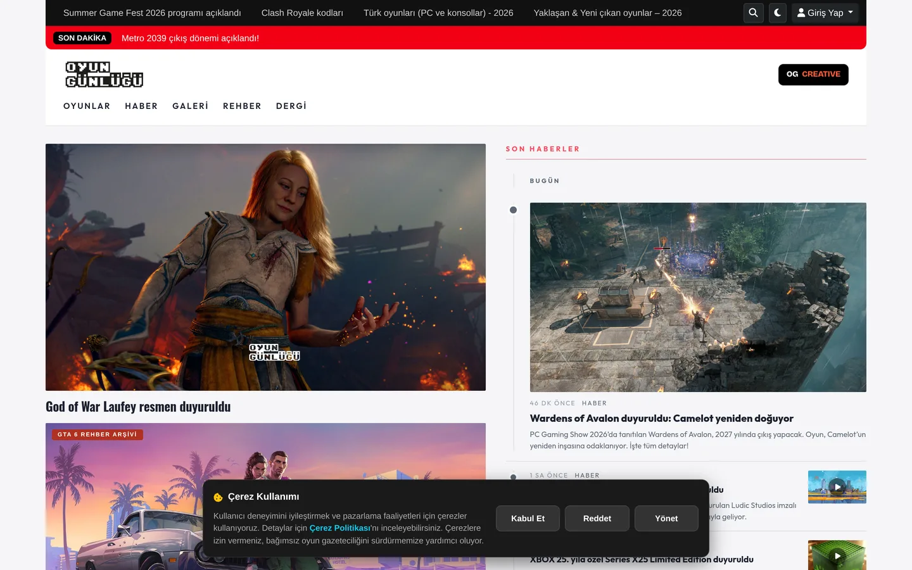
Task: Accept cookies with Kabul Et
Action: tap(528, 518)
